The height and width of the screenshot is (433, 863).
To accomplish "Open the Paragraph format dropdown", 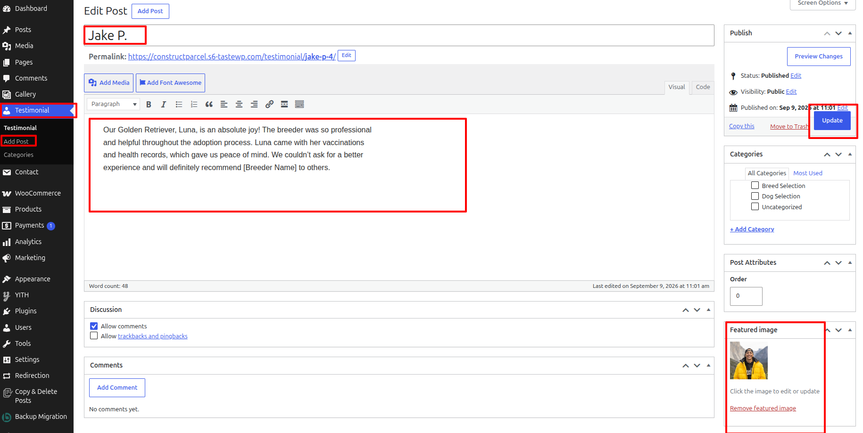I will pyautogui.click(x=114, y=104).
